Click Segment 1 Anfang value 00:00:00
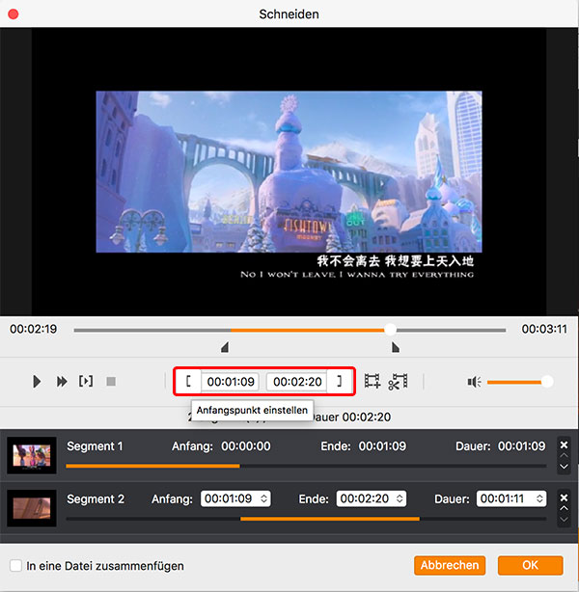 (x=246, y=446)
